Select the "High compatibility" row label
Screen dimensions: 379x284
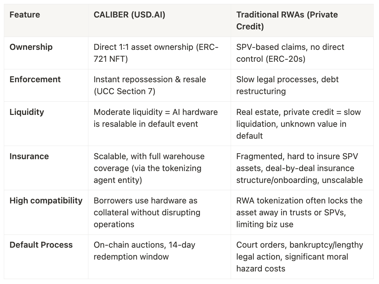pyautogui.click(x=46, y=200)
